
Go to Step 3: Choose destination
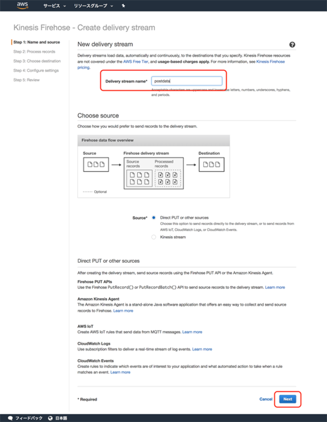click(x=37, y=61)
